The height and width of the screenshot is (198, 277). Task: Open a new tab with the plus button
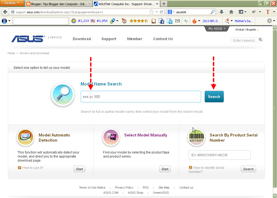[164, 4]
